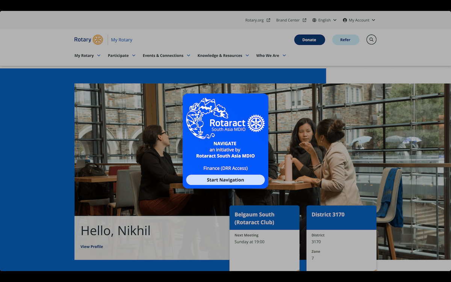Click the Rotaract gear wheel emblem in popup
The height and width of the screenshot is (282, 451).
tap(256, 123)
